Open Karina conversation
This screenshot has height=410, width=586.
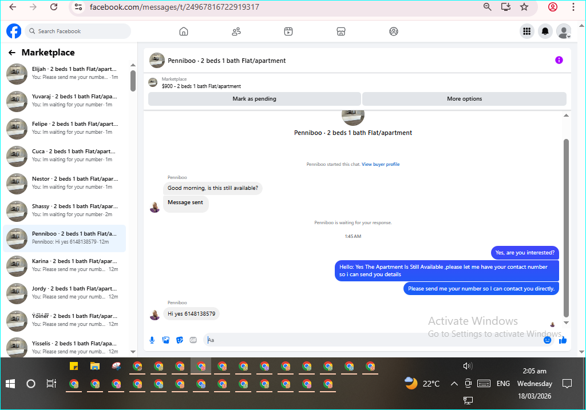pyautogui.click(x=64, y=266)
